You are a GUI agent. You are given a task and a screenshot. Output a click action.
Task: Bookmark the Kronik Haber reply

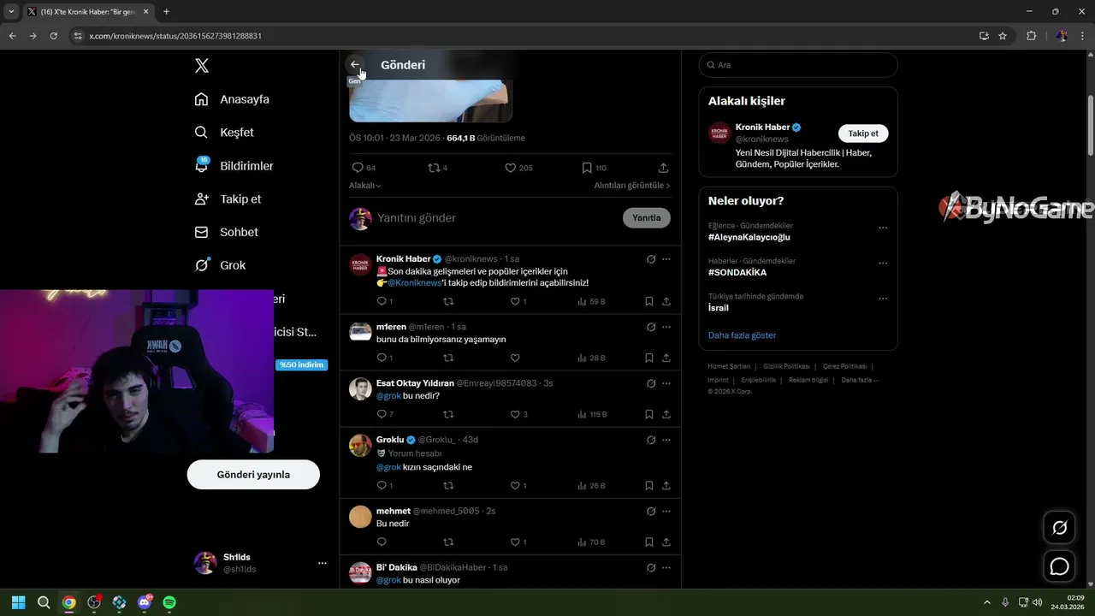pyautogui.click(x=649, y=301)
